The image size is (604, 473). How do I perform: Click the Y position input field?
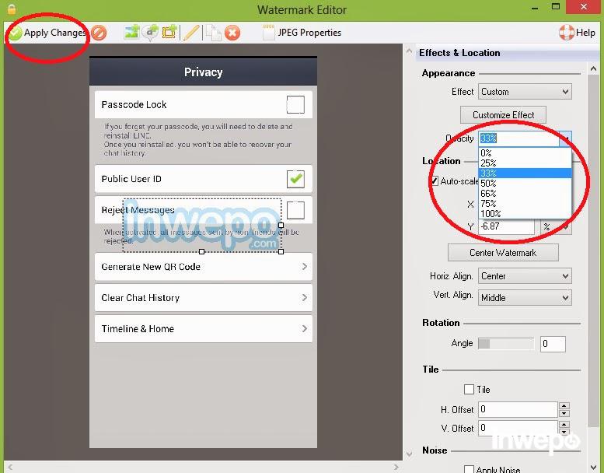pyautogui.click(x=506, y=226)
